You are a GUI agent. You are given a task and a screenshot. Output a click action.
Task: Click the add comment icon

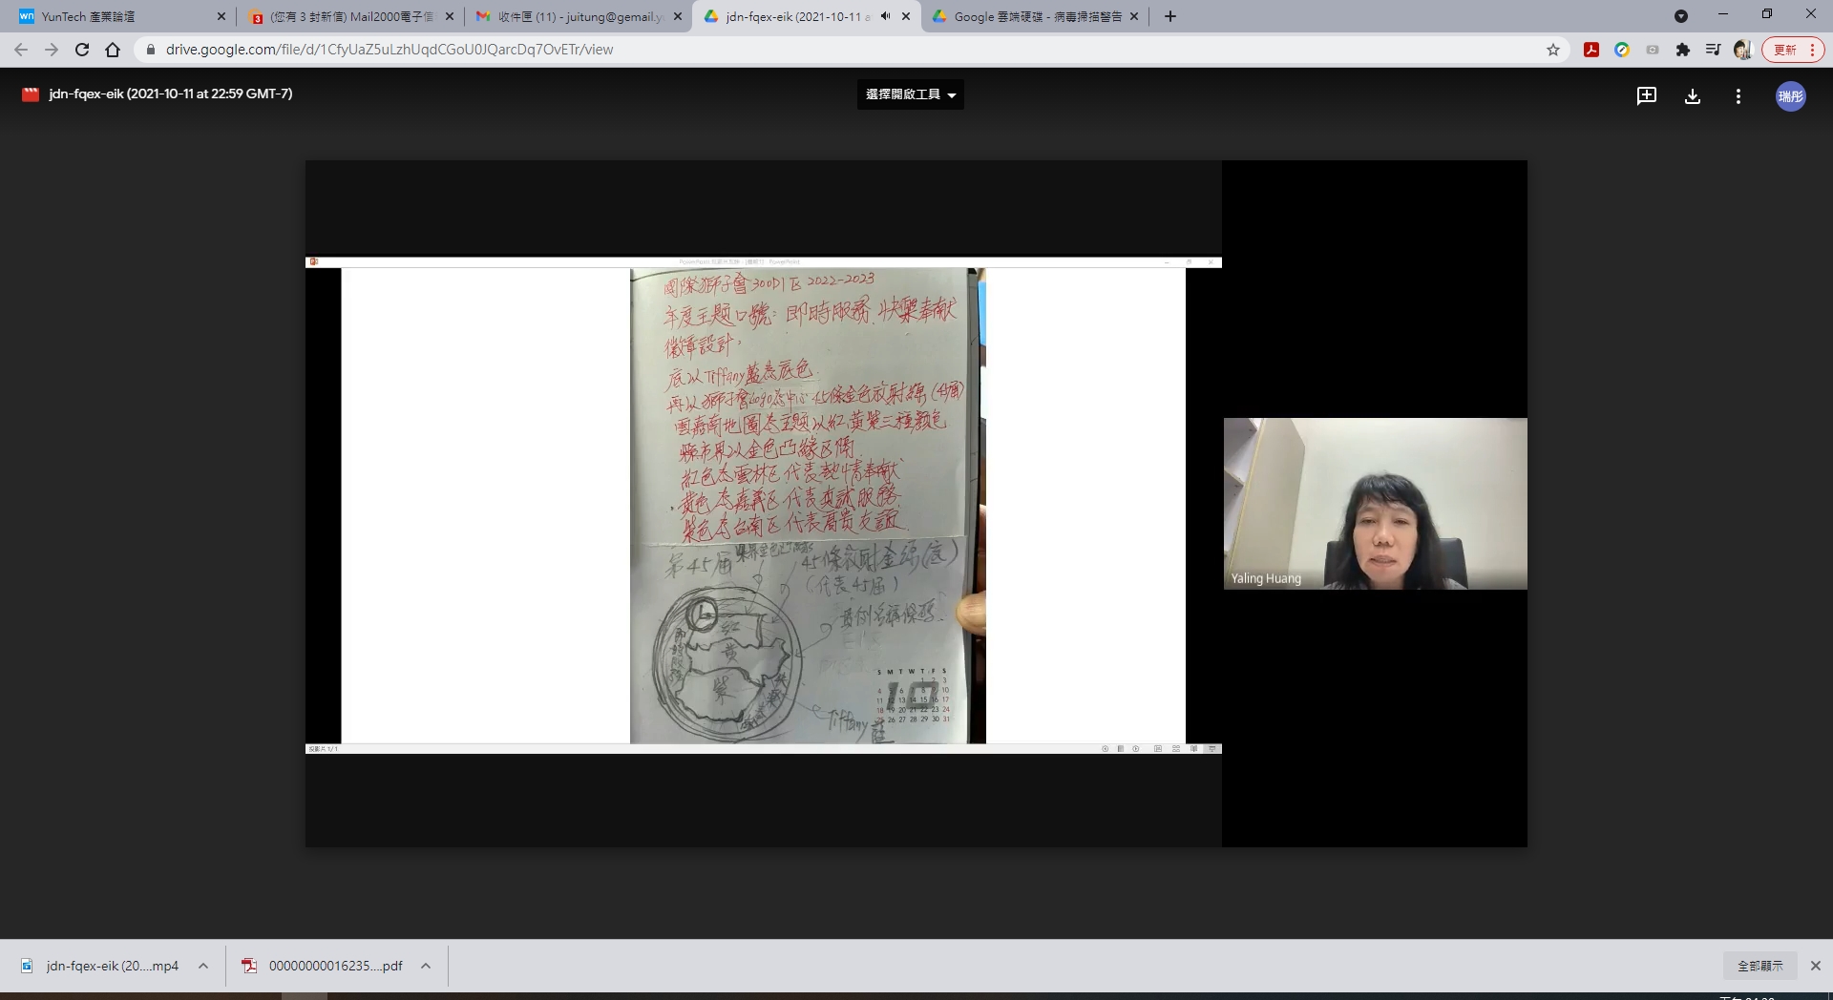pos(1646,95)
